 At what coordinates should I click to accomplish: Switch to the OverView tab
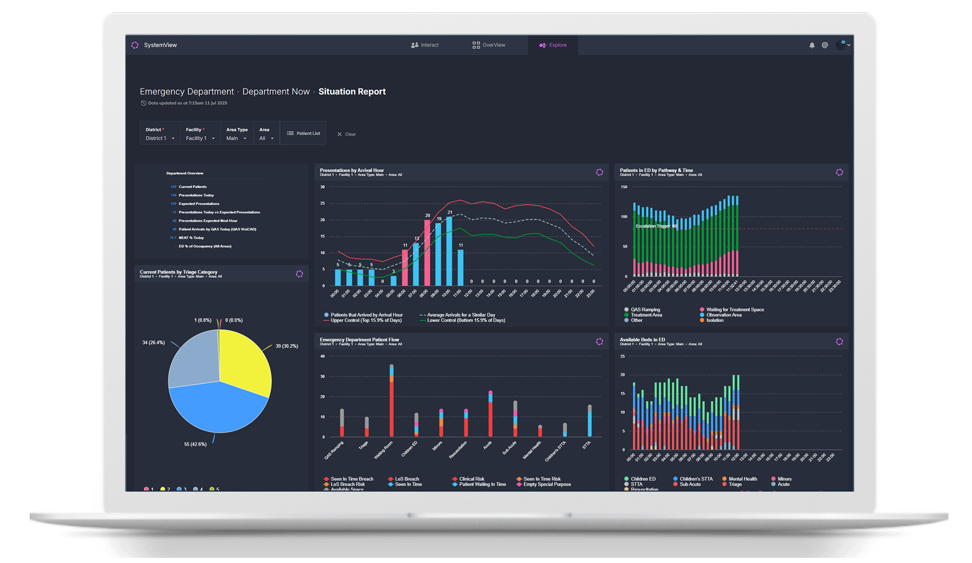click(x=489, y=45)
